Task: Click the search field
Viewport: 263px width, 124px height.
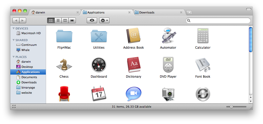Action: pyautogui.click(x=218, y=20)
